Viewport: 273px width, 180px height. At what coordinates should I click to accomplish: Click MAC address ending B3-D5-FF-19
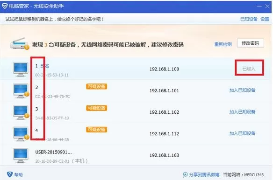[x=52, y=118]
